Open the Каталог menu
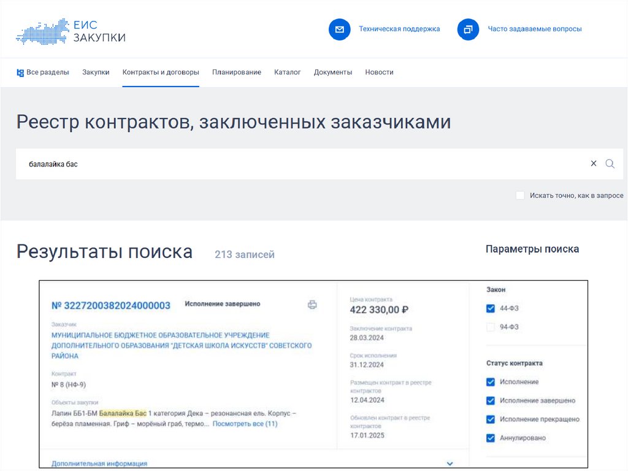The width and height of the screenshot is (628, 471). 287,72
